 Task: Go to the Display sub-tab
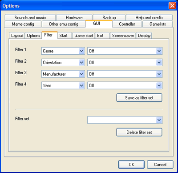tap(144, 36)
